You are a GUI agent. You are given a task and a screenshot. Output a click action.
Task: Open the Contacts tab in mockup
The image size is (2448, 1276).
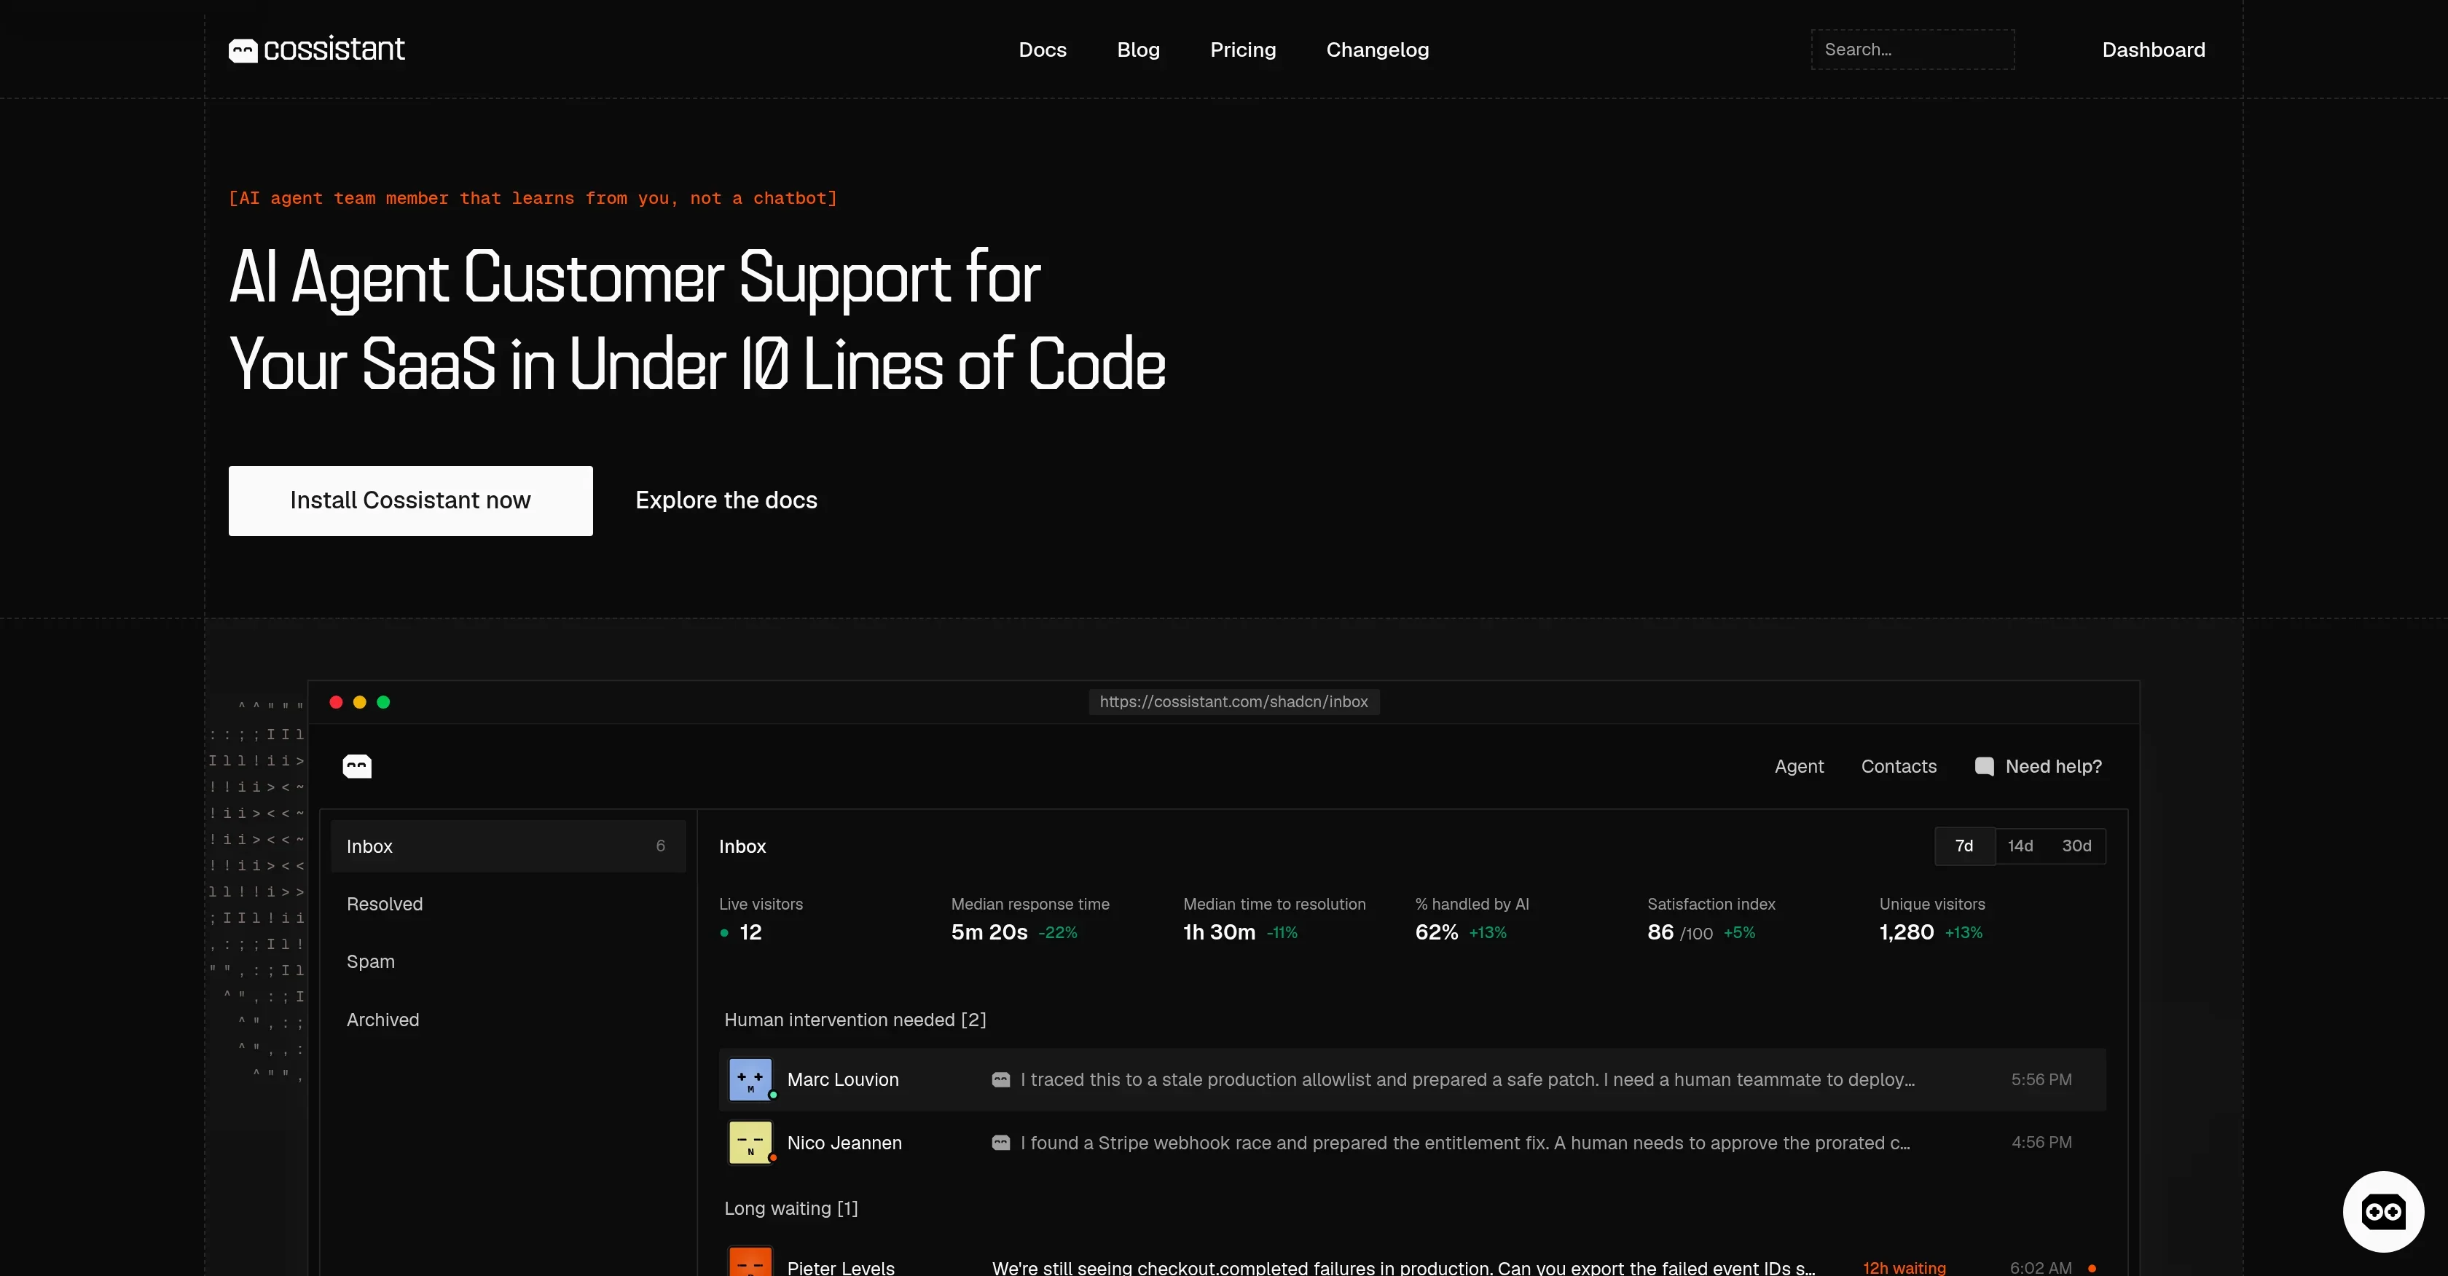1899,767
